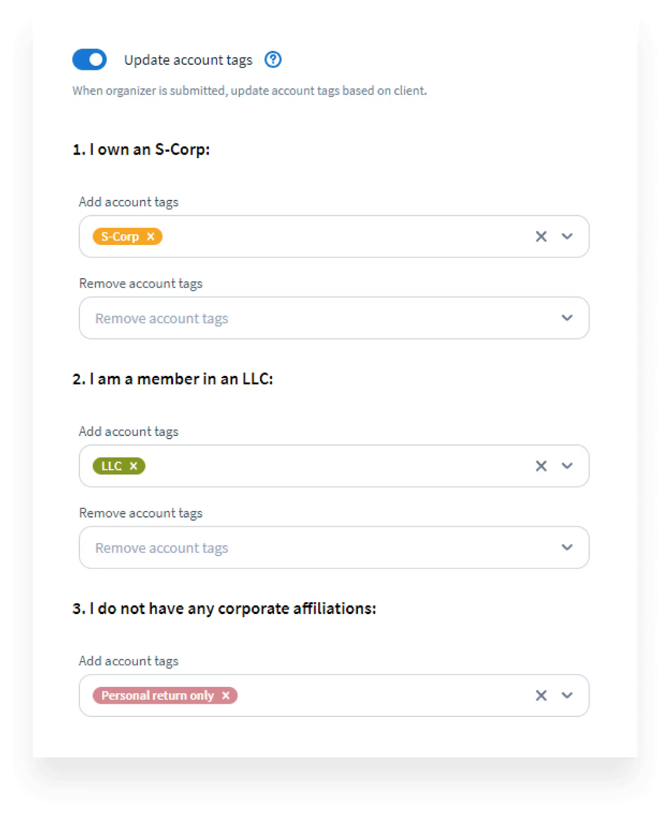
Task: Click the LLC Remove account tags field
Action: point(334,547)
